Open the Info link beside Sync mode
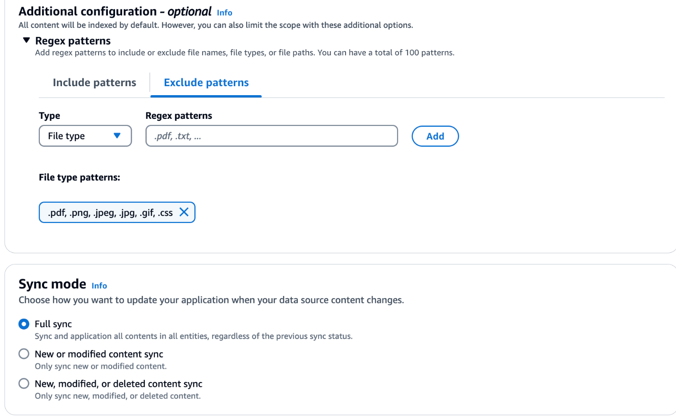The image size is (676, 419). [x=99, y=285]
